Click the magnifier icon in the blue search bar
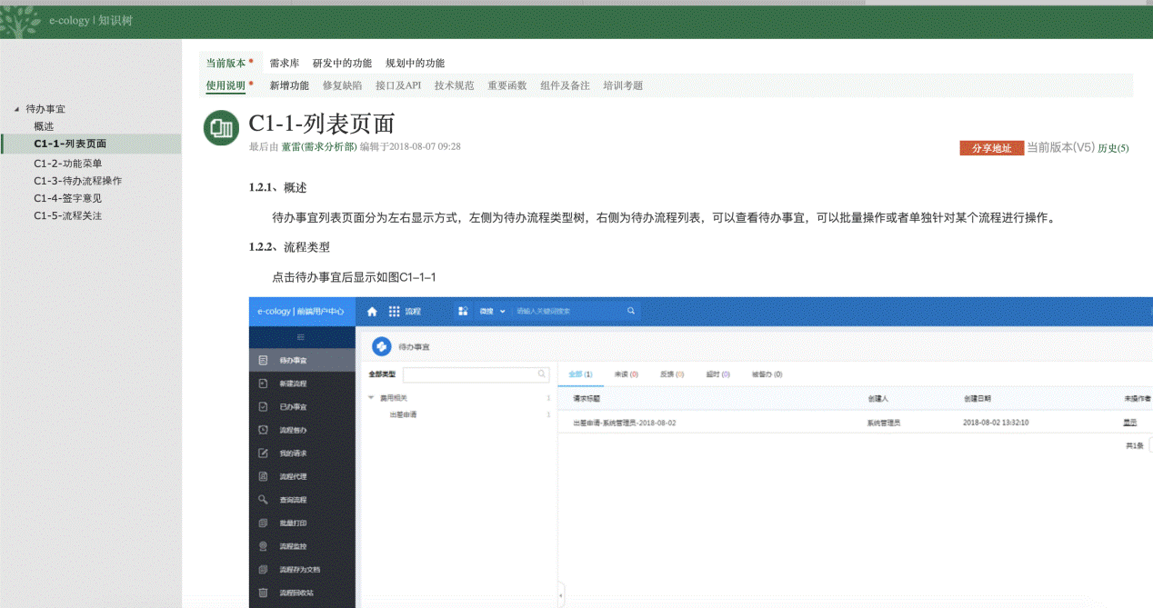 tap(631, 311)
